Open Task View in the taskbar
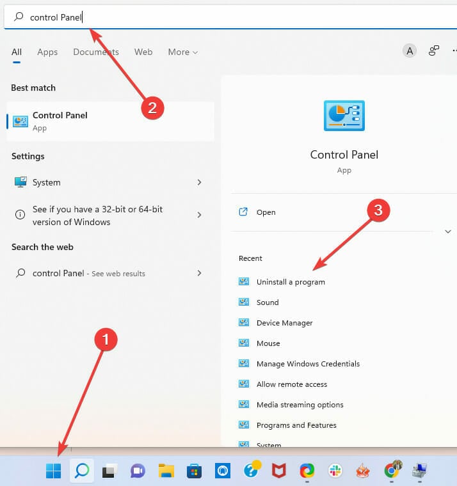This screenshot has width=457, height=486. click(x=109, y=471)
